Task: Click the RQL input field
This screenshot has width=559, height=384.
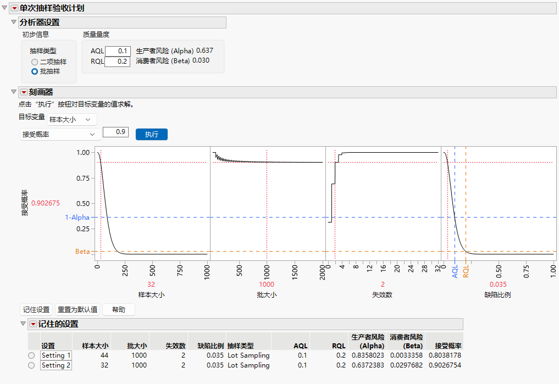Action: 117,62
